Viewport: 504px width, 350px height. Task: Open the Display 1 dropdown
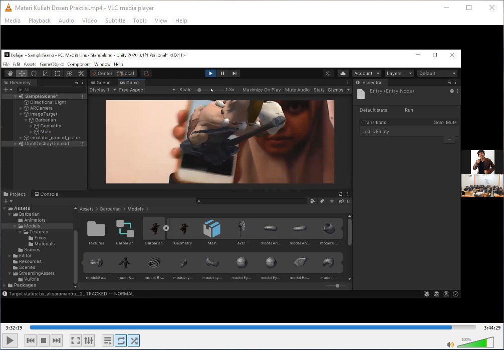tap(103, 90)
